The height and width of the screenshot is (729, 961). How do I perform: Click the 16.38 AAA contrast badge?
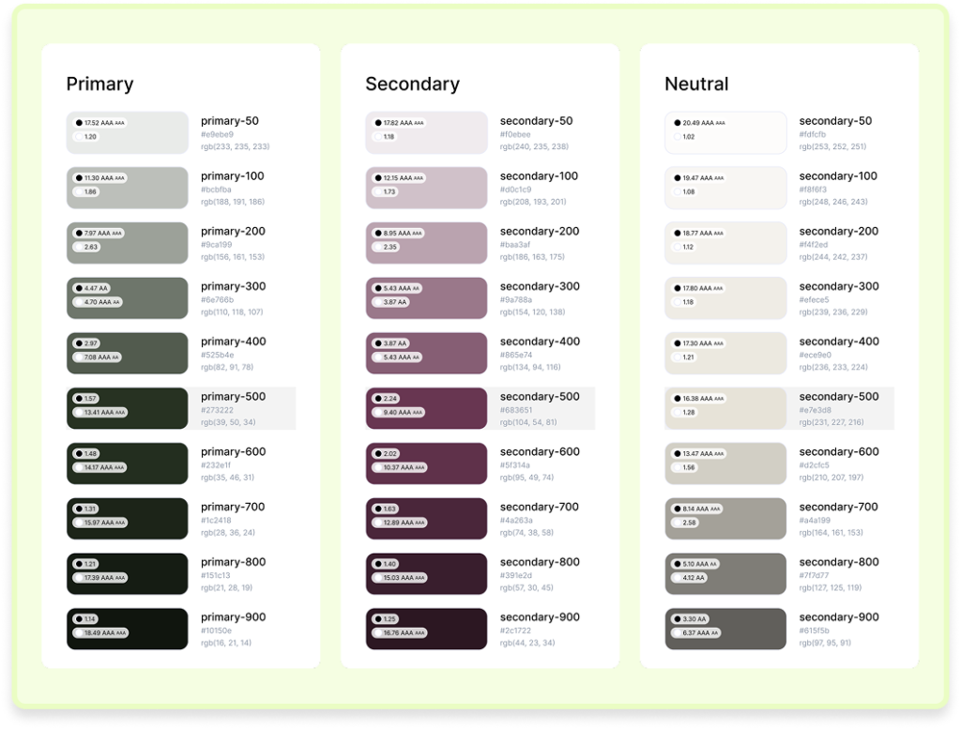tap(698, 398)
